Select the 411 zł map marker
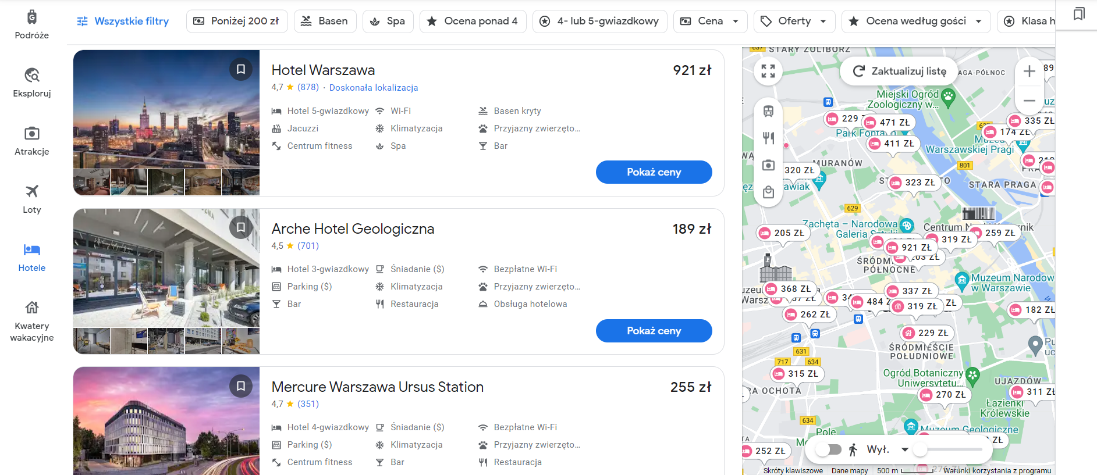This screenshot has width=1097, height=475. click(x=893, y=144)
